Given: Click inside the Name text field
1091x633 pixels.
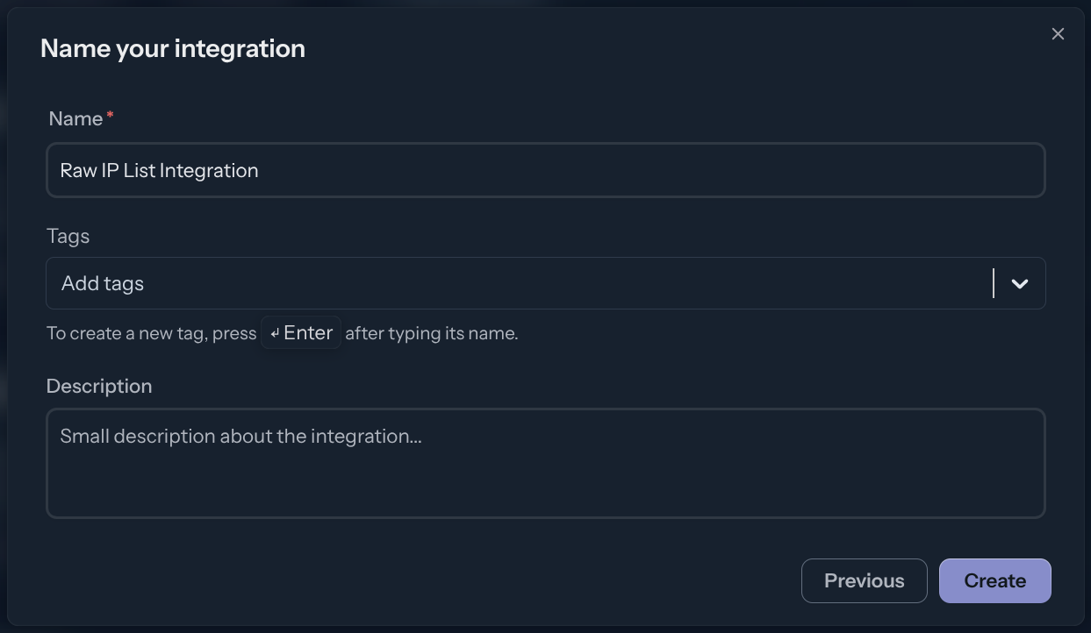Looking at the screenshot, I should (x=545, y=170).
